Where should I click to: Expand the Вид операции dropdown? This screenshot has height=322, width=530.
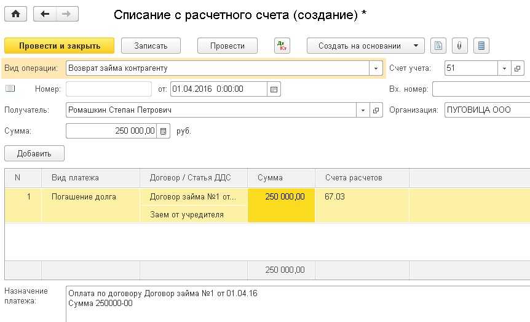[x=376, y=68]
